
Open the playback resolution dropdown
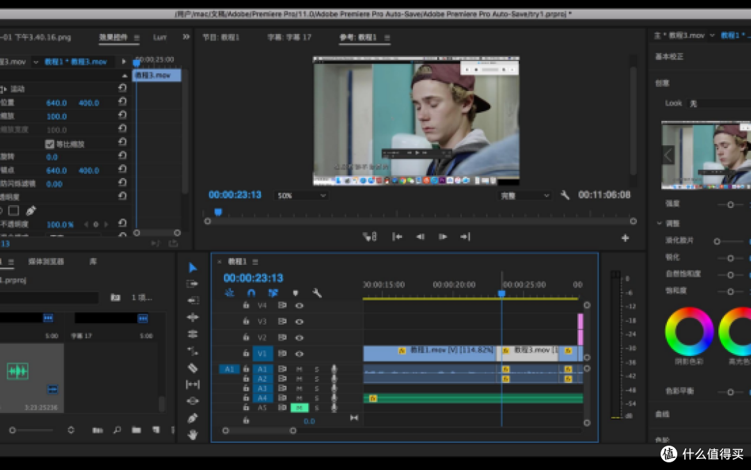click(x=524, y=195)
